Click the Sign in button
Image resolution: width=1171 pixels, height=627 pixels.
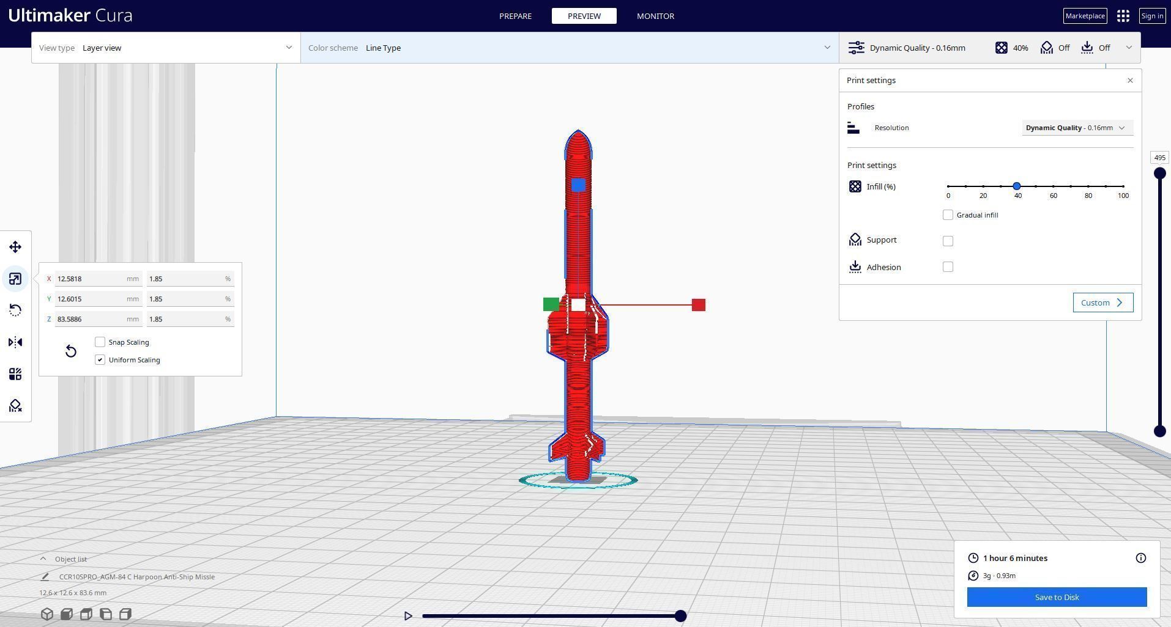[1152, 16]
